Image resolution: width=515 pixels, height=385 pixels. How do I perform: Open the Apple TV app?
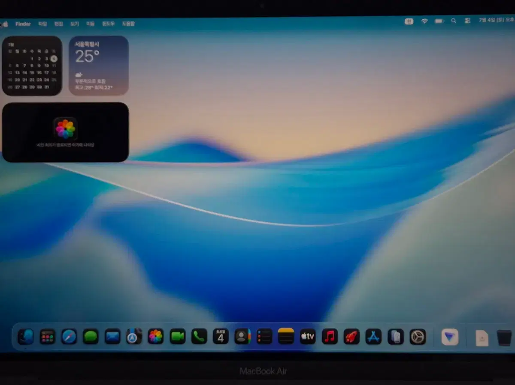[x=308, y=336]
